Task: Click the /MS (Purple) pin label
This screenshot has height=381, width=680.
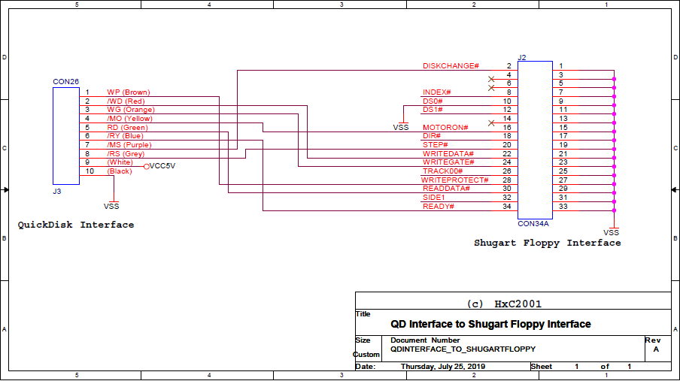Action: pos(129,145)
